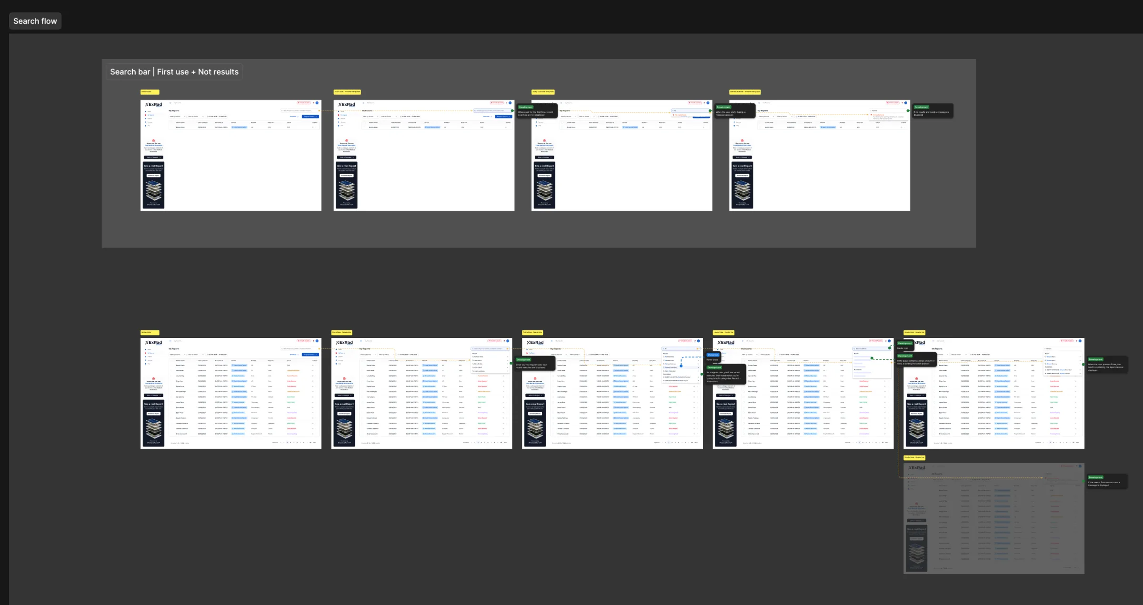Select note "If the search finds no matches"
This screenshot has width=1143, height=605.
point(1107,481)
